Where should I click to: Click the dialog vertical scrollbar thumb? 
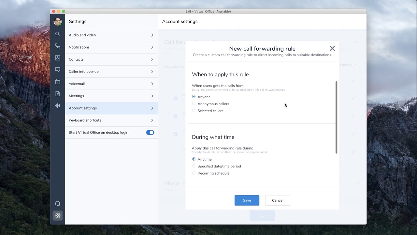[x=337, y=117]
